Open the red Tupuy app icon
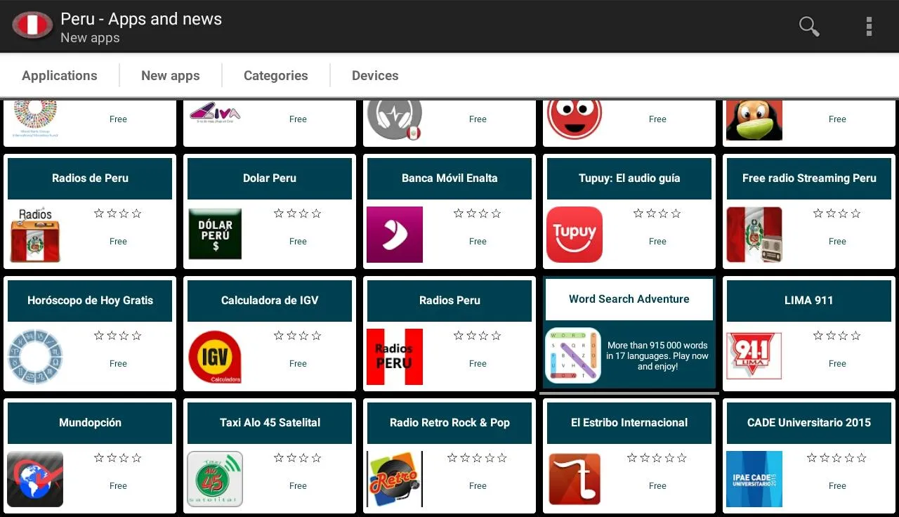 575,235
